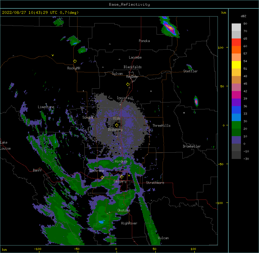Pick the blue 33-36 dBZ legend swatch

click(236, 110)
